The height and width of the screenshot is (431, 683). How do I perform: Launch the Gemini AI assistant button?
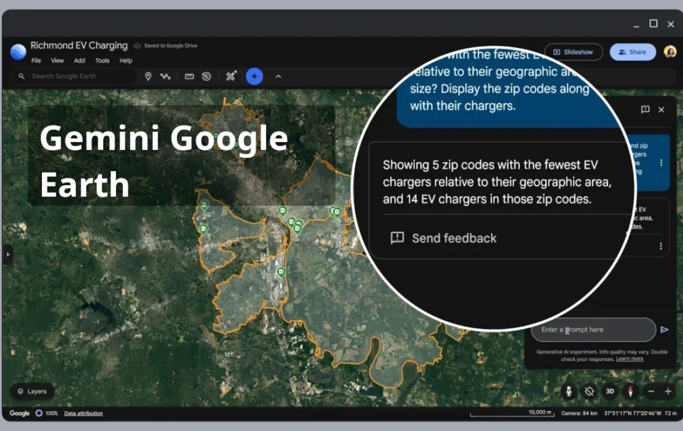(x=254, y=76)
